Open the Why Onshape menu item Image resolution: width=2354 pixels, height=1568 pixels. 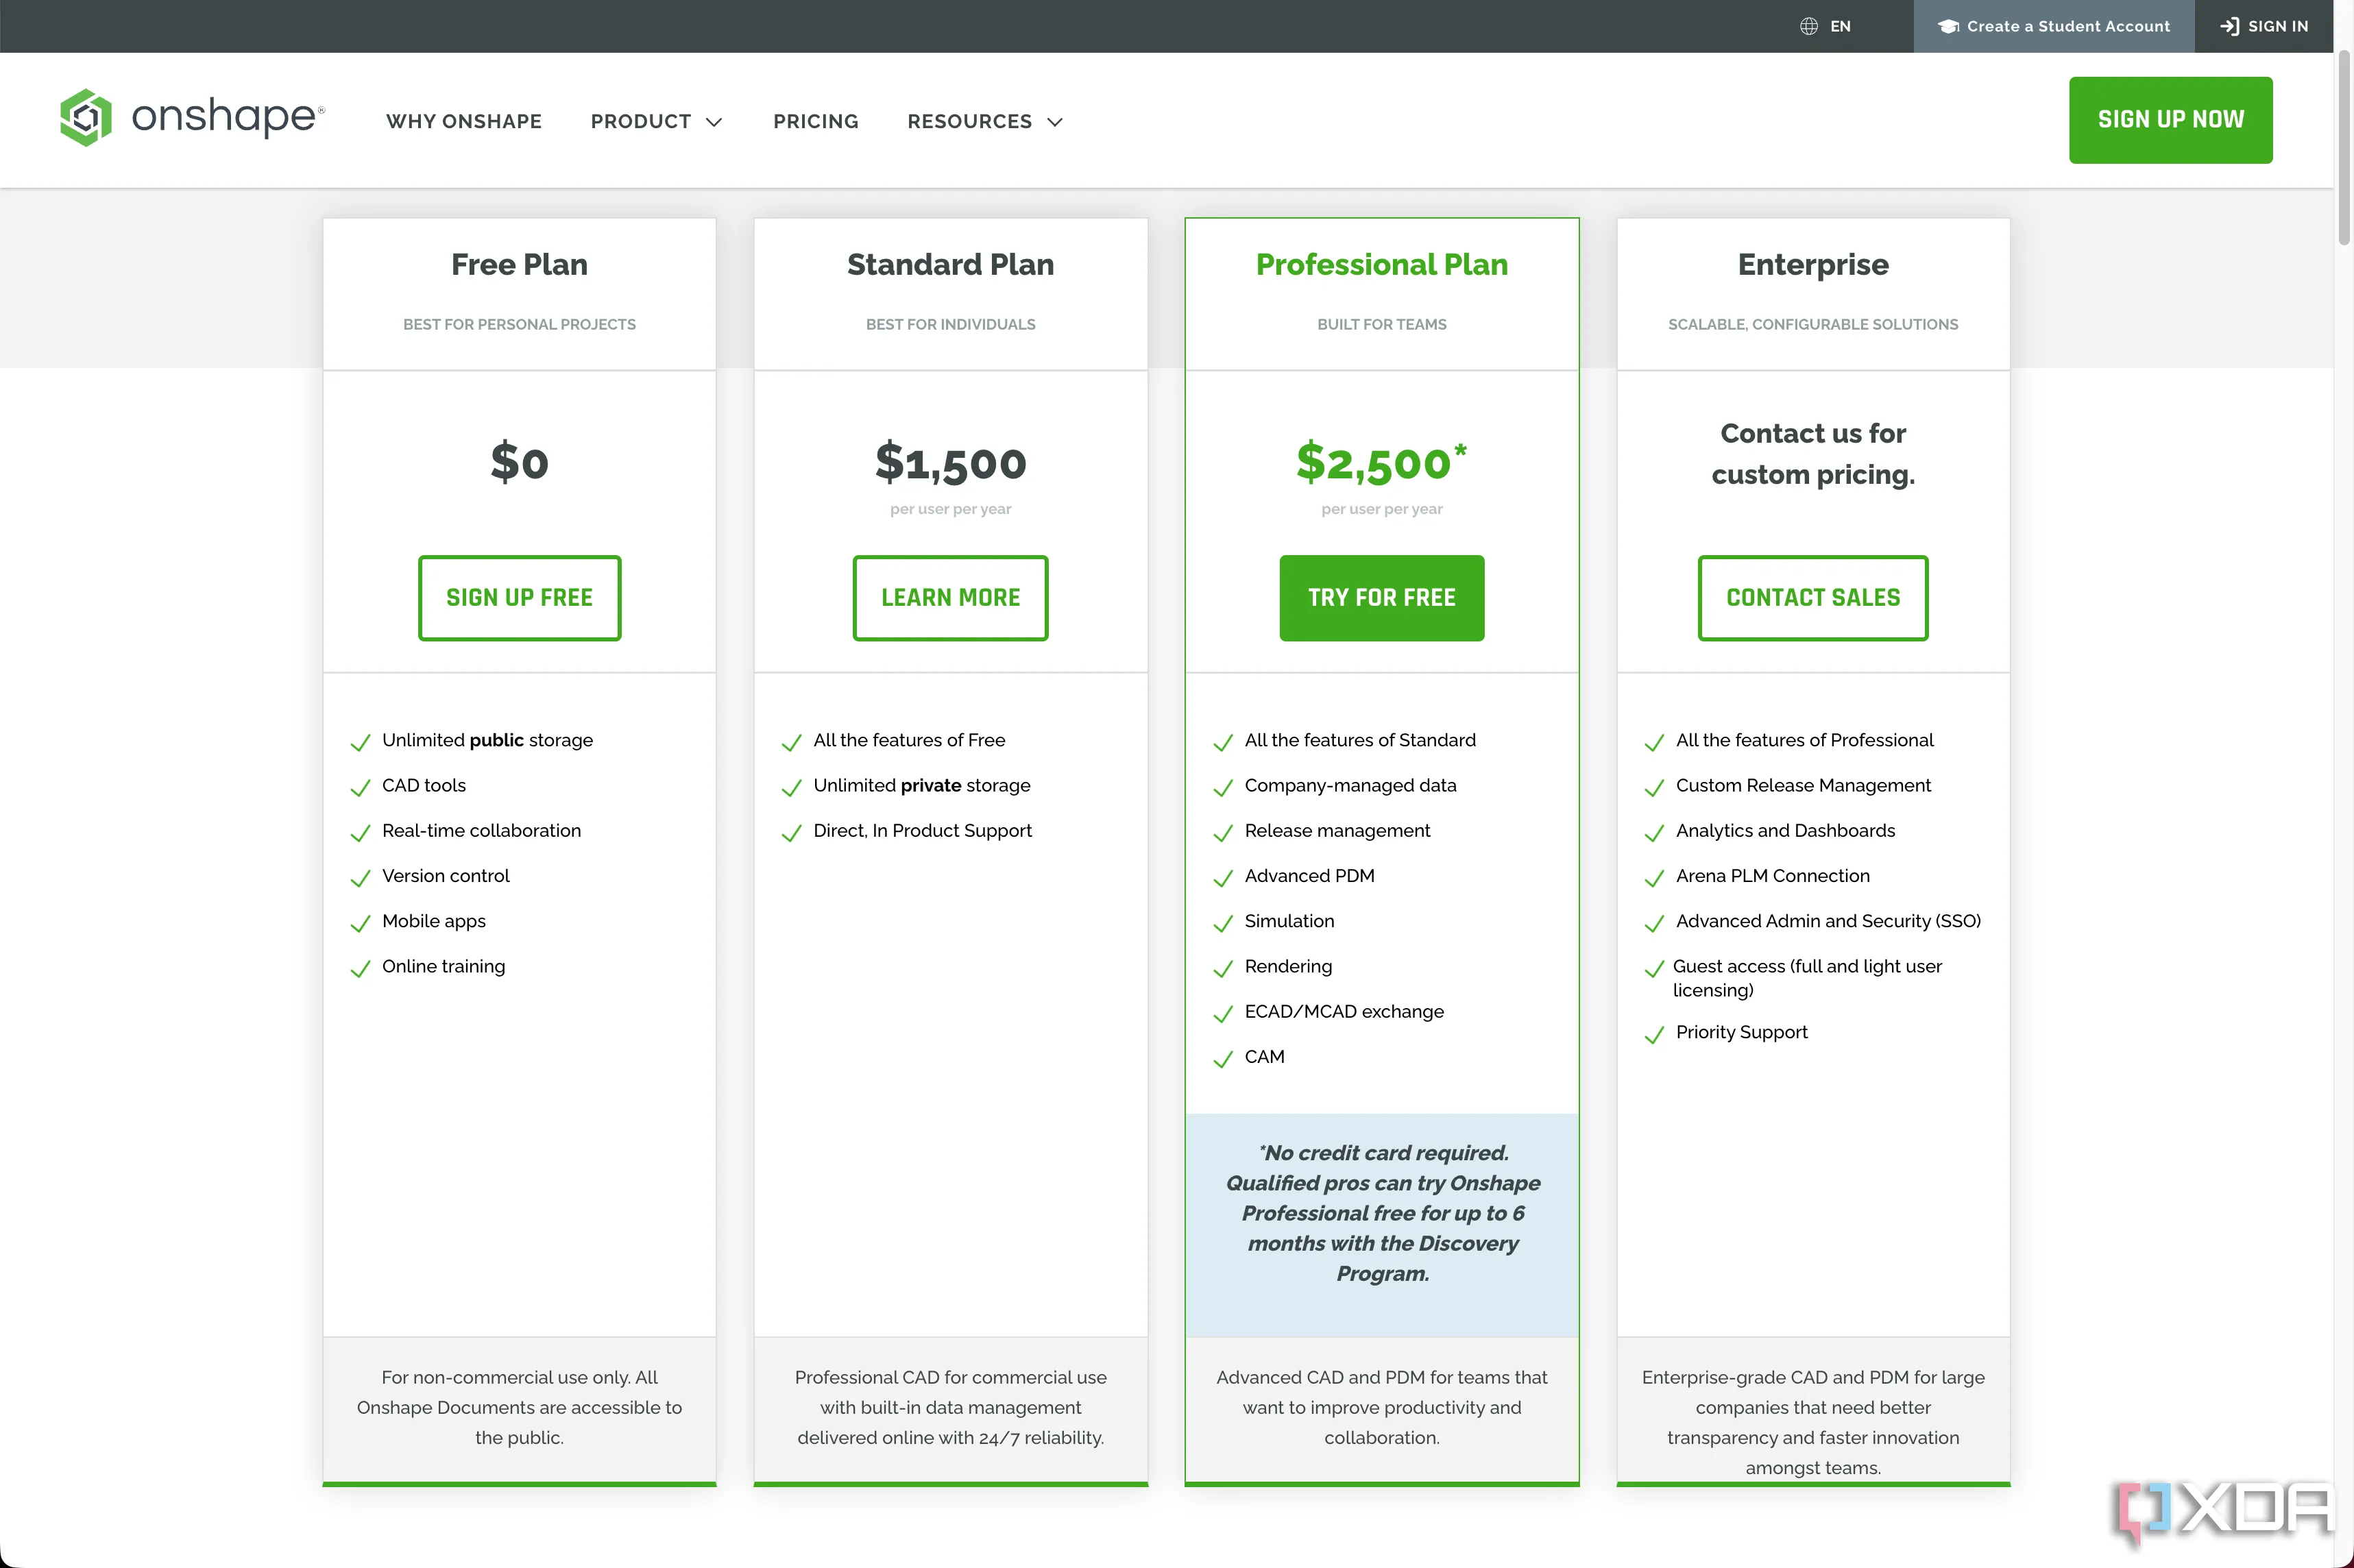(464, 122)
